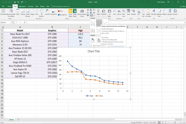Open the Icons gallery
Screen dimensions: 186x124
pyautogui.click(x=37, y=12)
